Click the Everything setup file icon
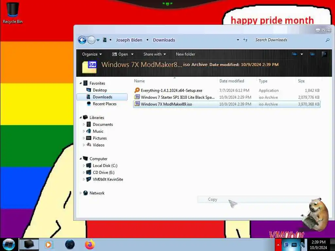Screen dimensions: 335x251 137,90
